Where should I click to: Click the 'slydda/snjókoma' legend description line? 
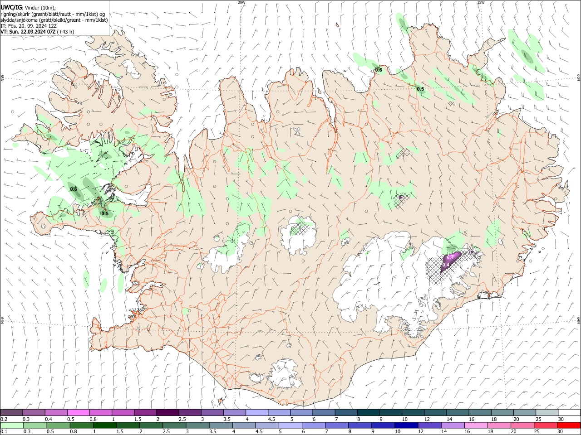click(x=54, y=20)
